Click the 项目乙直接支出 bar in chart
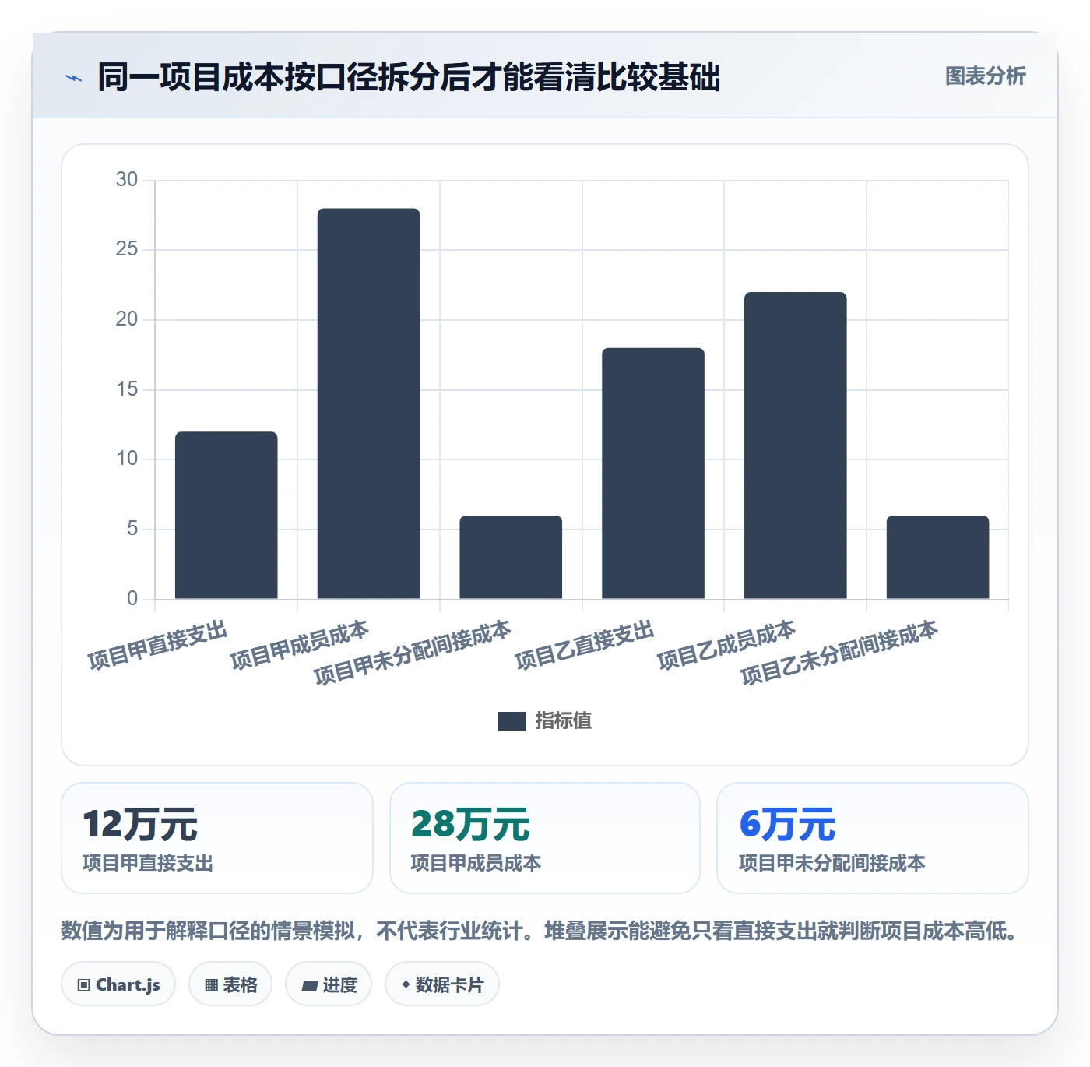This screenshot has width=1090, height=1067. tap(653, 474)
